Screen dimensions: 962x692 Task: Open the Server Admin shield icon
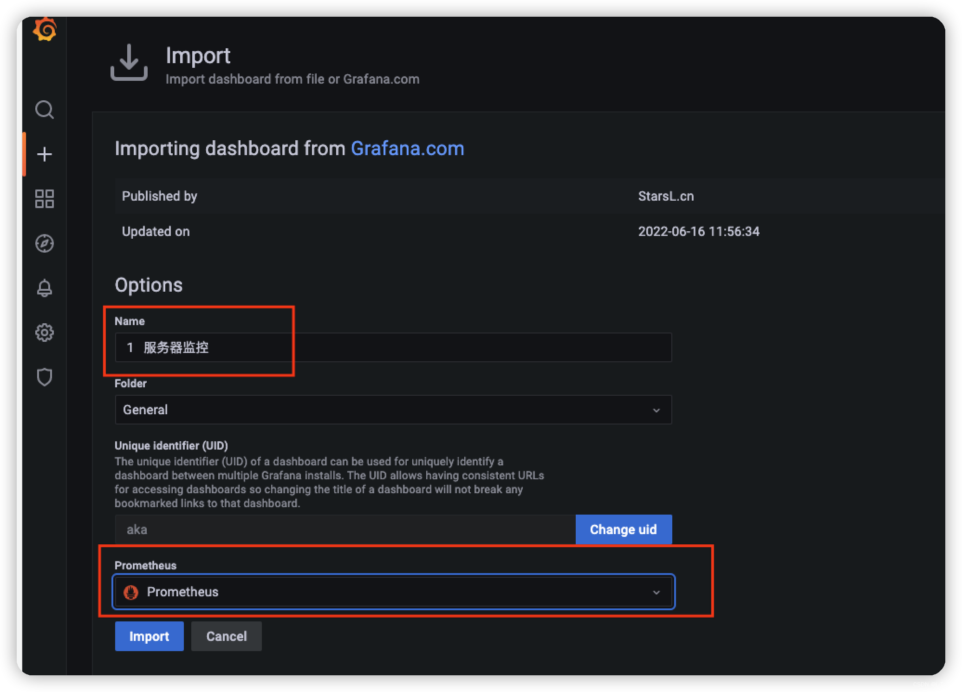coord(45,377)
